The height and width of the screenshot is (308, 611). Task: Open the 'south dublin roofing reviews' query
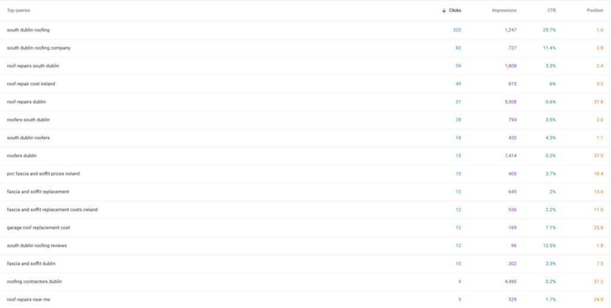[37, 246]
